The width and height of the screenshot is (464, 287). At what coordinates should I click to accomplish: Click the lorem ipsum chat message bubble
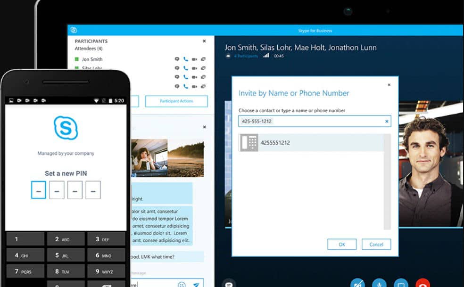162,226
